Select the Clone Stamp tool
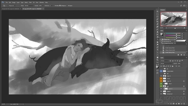188x106 pixels. [x=157, y=32]
